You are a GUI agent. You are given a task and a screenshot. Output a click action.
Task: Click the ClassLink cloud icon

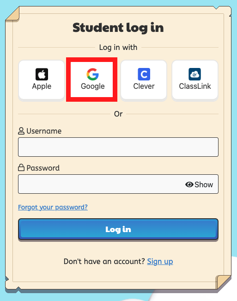(x=195, y=74)
